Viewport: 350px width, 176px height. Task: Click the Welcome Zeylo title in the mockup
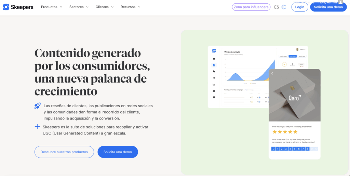[232, 52]
